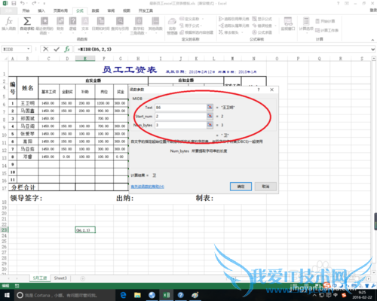
Task: Open the Financial (财务) functions icon
Action: (x=60, y=21)
